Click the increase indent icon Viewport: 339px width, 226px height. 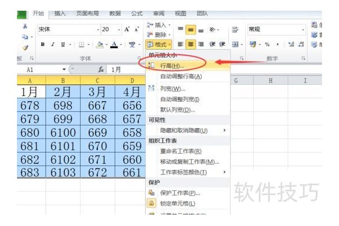point(222,44)
